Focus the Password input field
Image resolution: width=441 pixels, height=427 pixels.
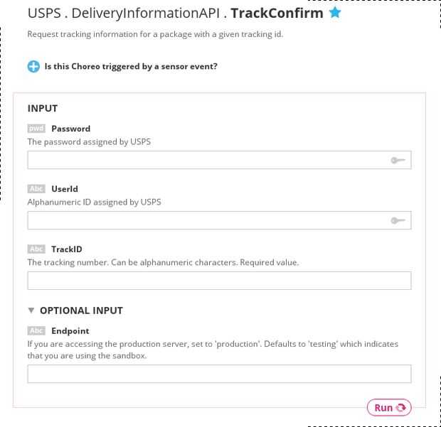point(206,160)
